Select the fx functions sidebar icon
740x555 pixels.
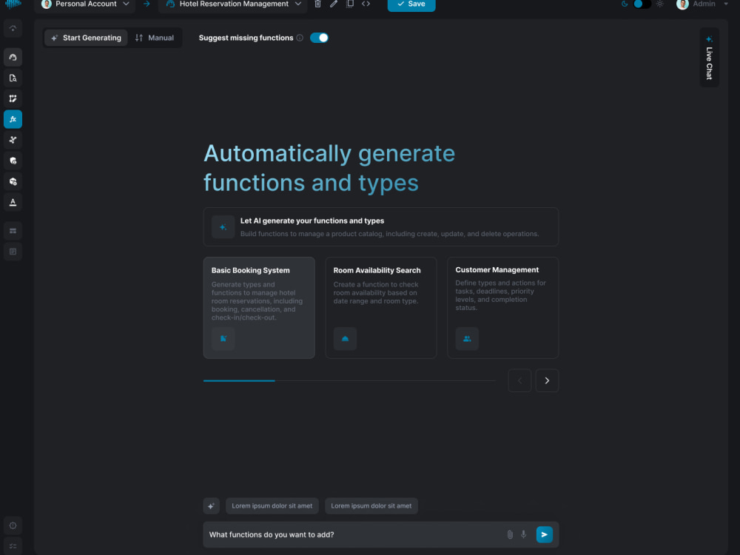(13, 119)
